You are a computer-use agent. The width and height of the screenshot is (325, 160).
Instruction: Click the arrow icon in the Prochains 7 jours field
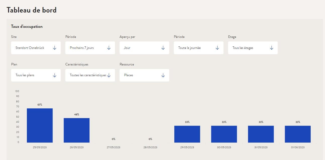point(109,48)
